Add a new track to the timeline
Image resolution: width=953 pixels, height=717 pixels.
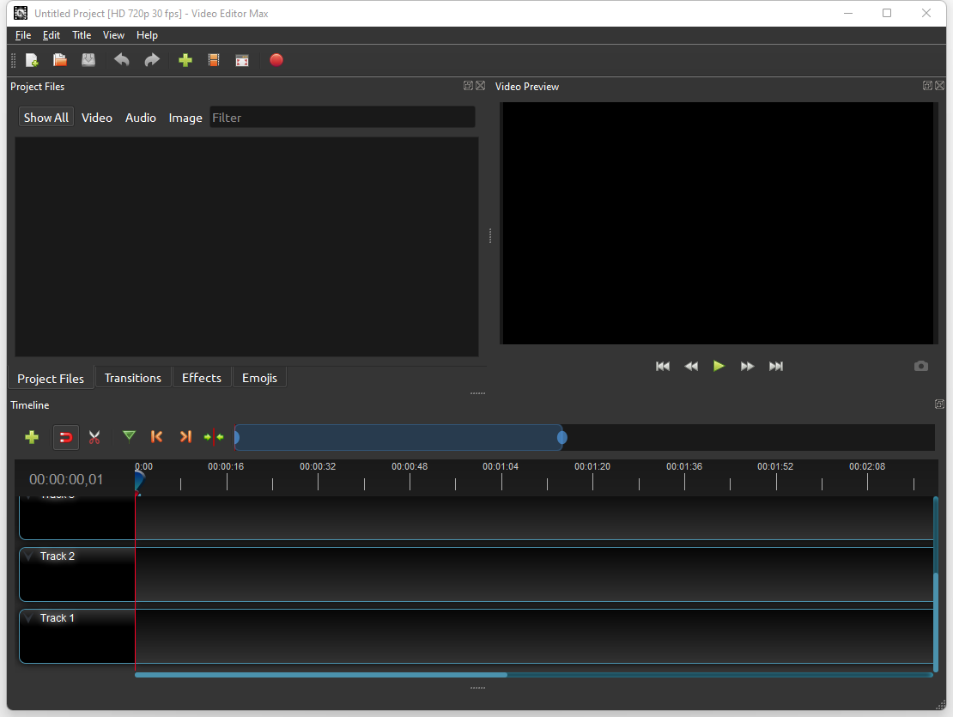31,437
